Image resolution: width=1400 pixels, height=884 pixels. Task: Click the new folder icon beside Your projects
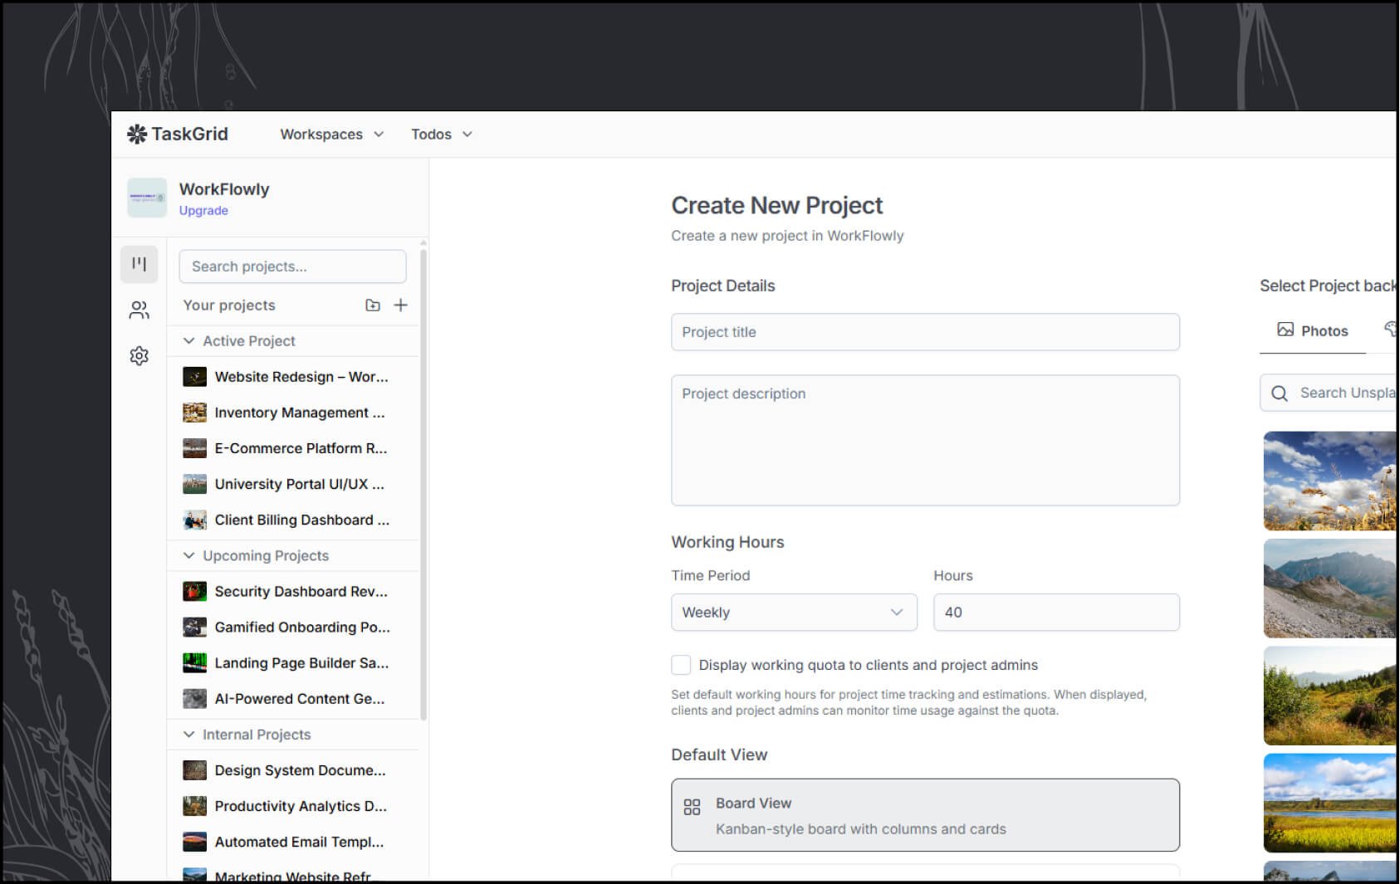coord(373,305)
